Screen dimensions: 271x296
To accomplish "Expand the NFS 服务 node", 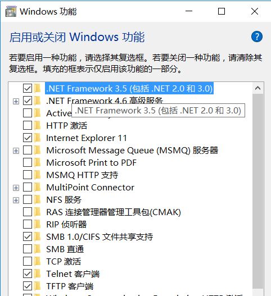I will coord(16,200).
